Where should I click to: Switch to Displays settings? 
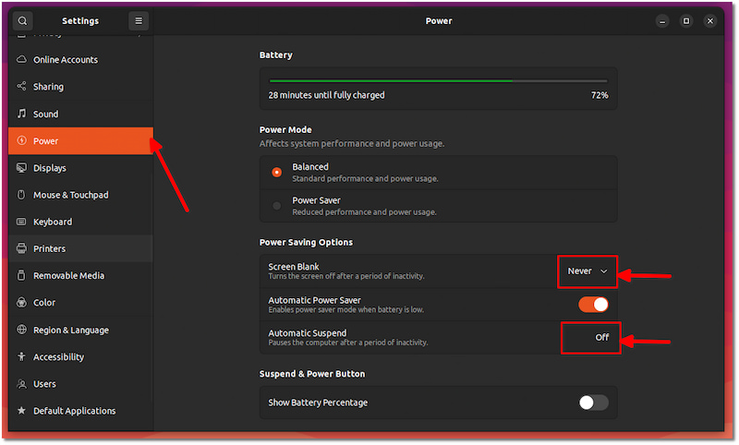[x=80, y=168]
